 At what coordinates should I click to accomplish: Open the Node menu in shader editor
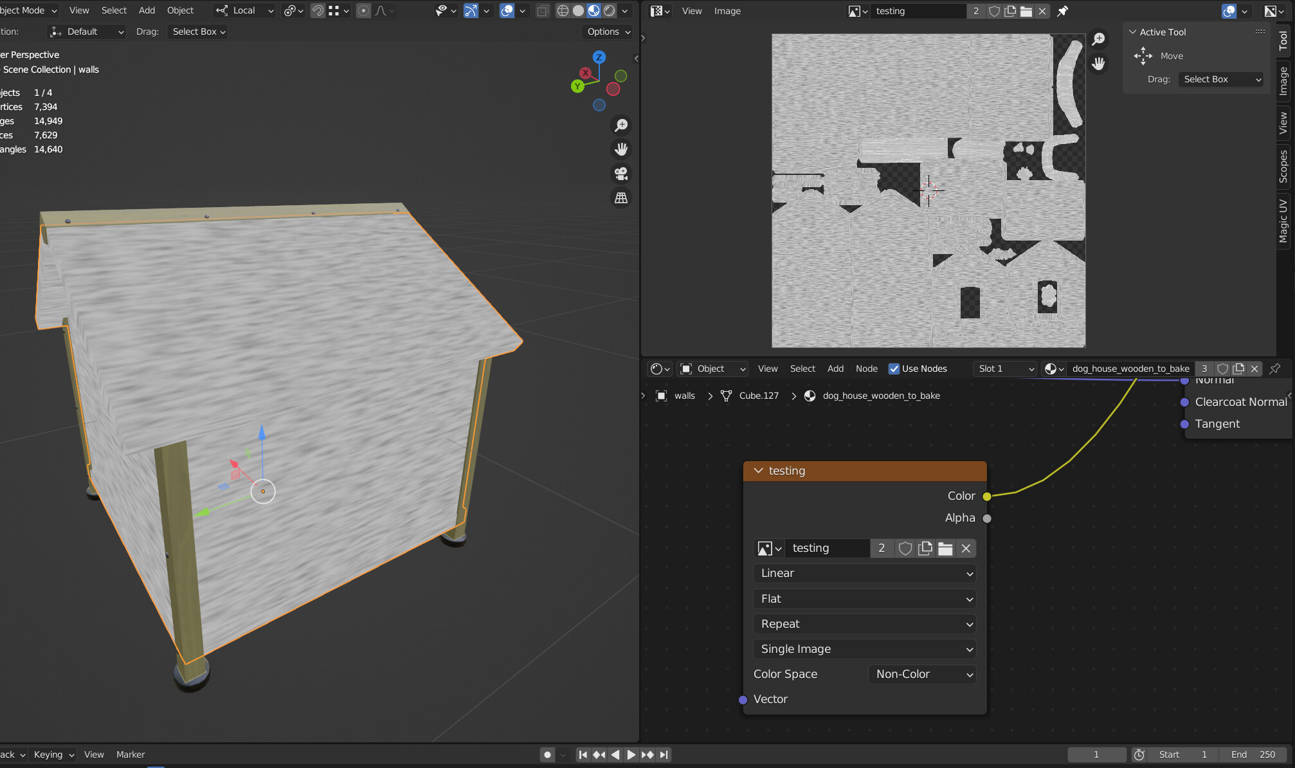[867, 369]
